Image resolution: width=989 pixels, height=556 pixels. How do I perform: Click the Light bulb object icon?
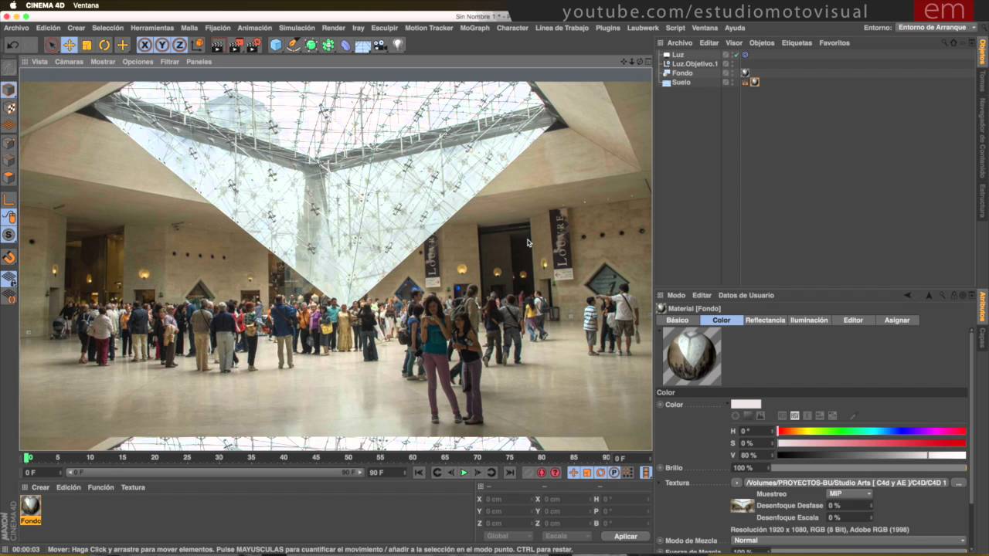(x=398, y=45)
